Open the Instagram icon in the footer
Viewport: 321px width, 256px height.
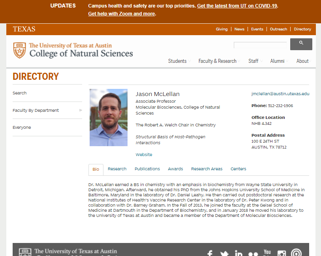click(x=282, y=253)
